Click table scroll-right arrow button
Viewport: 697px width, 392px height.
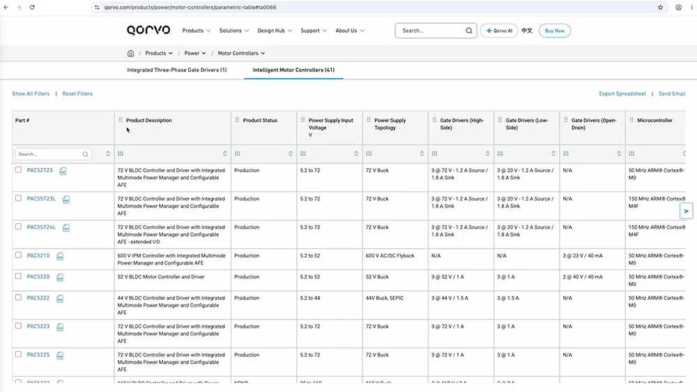pos(687,211)
